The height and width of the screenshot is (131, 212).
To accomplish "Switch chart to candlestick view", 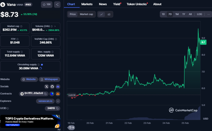I will coord(109,14).
